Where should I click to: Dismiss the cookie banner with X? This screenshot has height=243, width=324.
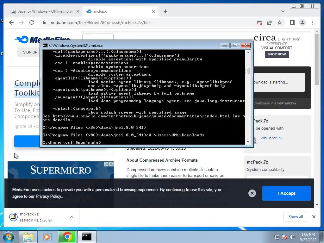coord(252,193)
